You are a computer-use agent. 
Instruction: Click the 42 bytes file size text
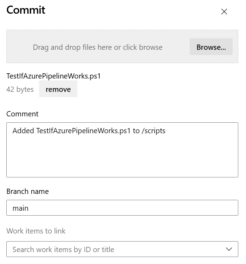click(20, 89)
